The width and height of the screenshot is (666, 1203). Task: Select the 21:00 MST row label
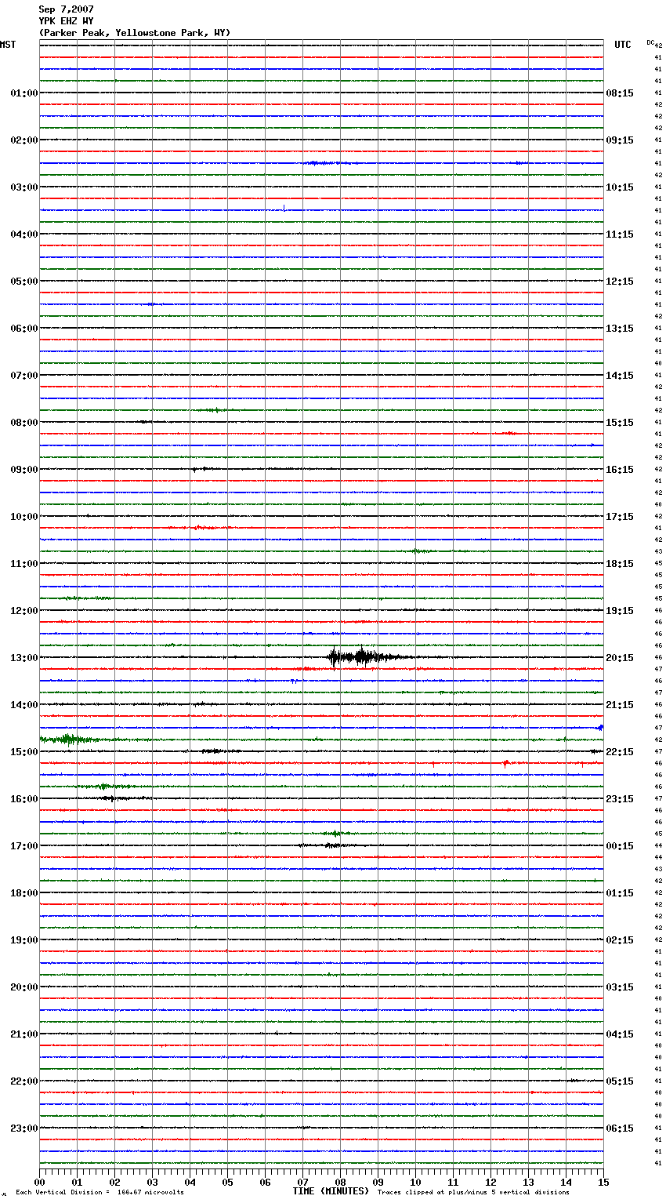(24, 1034)
